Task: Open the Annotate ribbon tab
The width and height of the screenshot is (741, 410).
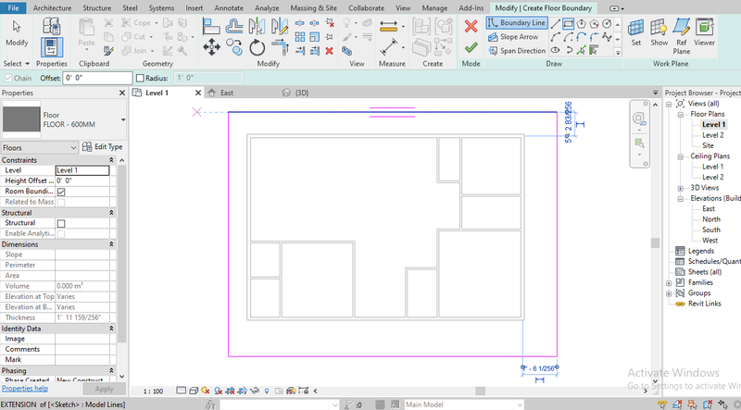Action: pos(229,8)
